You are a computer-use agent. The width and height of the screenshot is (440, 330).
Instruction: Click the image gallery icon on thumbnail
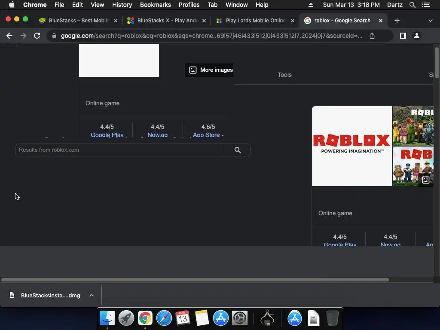[x=426, y=180]
